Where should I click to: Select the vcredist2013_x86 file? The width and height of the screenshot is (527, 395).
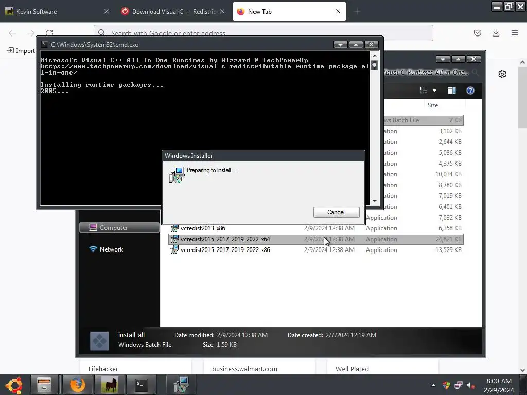tap(203, 228)
